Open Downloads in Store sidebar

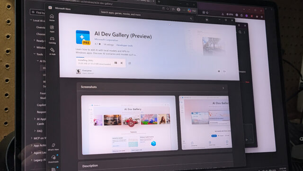click(53, 159)
